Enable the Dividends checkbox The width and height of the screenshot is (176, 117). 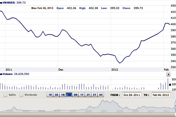pos(21,95)
